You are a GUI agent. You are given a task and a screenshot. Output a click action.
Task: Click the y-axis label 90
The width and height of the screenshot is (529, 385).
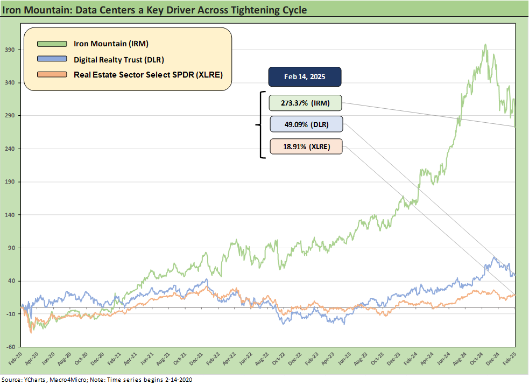(x=12, y=248)
